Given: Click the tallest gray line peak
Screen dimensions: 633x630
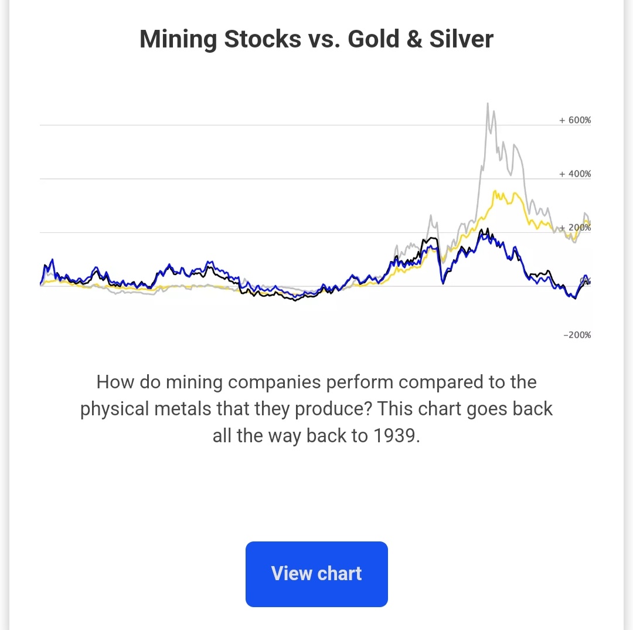Looking at the screenshot, I should pos(487,104).
